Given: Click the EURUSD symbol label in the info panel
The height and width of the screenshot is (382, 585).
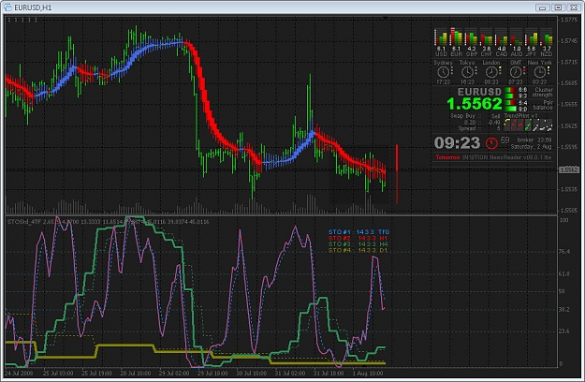Looking at the screenshot, I should pos(479,92).
